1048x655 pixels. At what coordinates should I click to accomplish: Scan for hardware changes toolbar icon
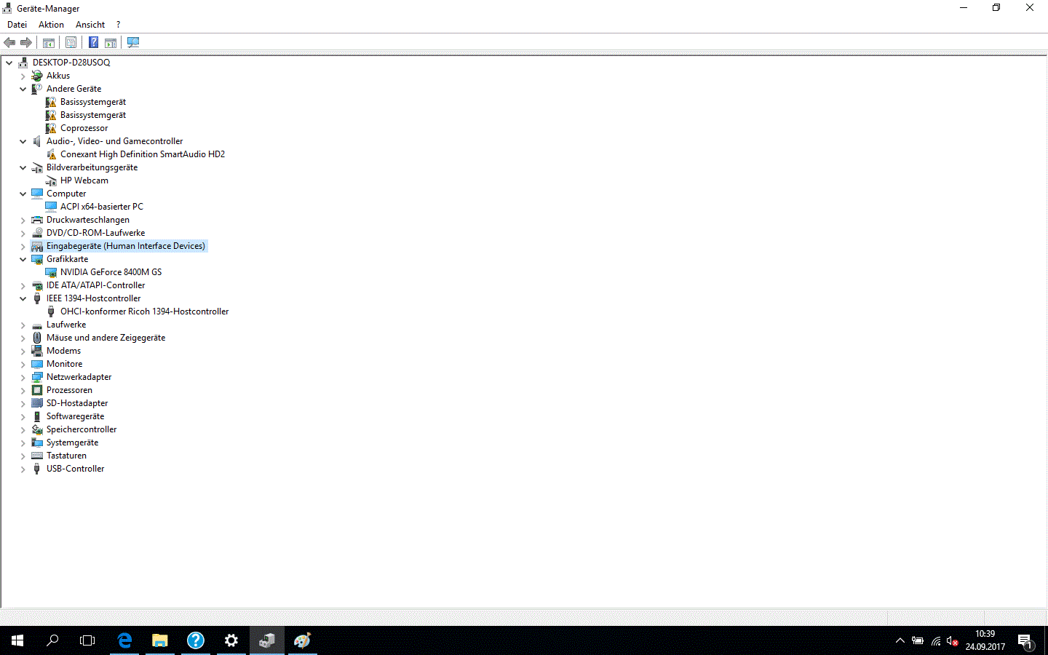tap(133, 42)
